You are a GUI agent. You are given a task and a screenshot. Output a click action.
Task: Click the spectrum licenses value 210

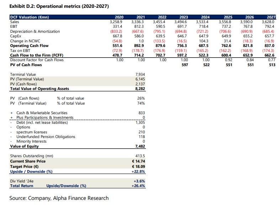pos(142,132)
